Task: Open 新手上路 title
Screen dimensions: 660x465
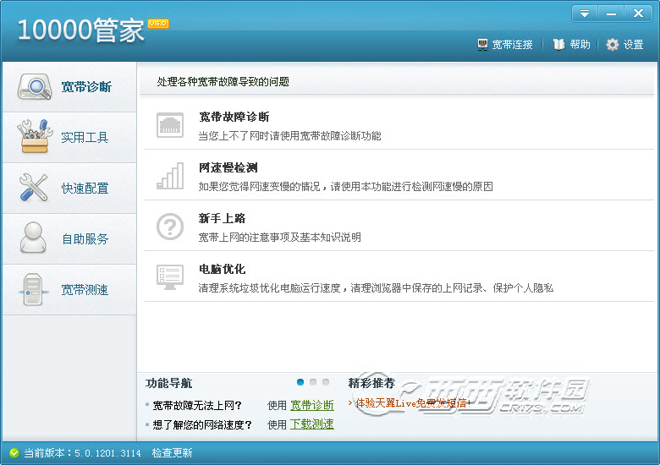Action: click(x=223, y=219)
